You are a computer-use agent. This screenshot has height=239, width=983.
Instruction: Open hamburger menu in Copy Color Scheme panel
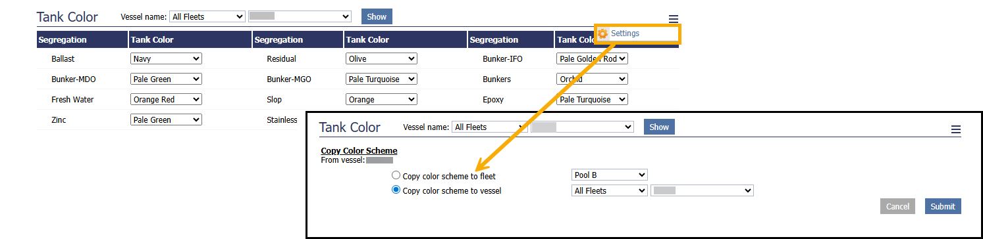pos(956,130)
